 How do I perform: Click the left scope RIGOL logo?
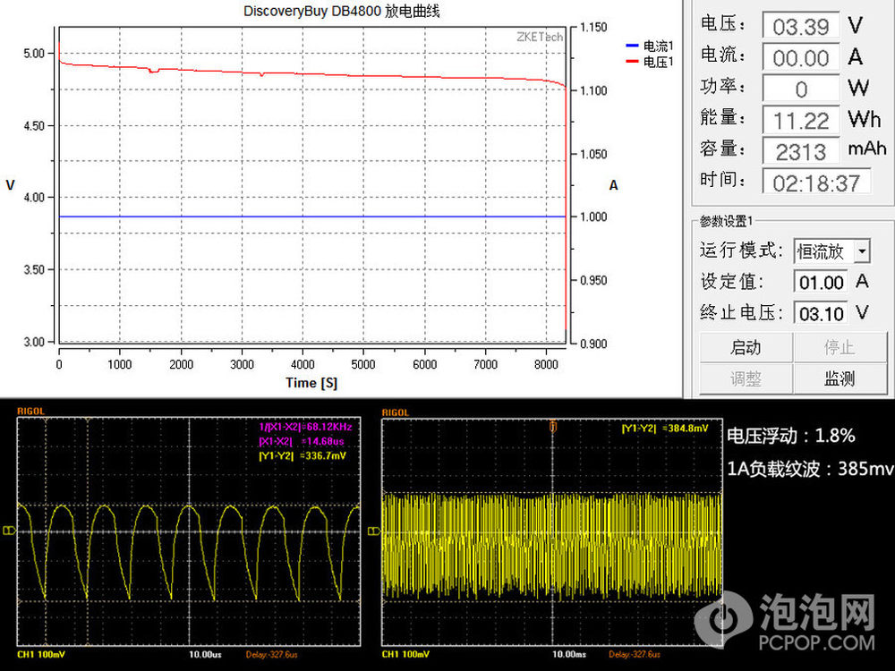click(30, 412)
